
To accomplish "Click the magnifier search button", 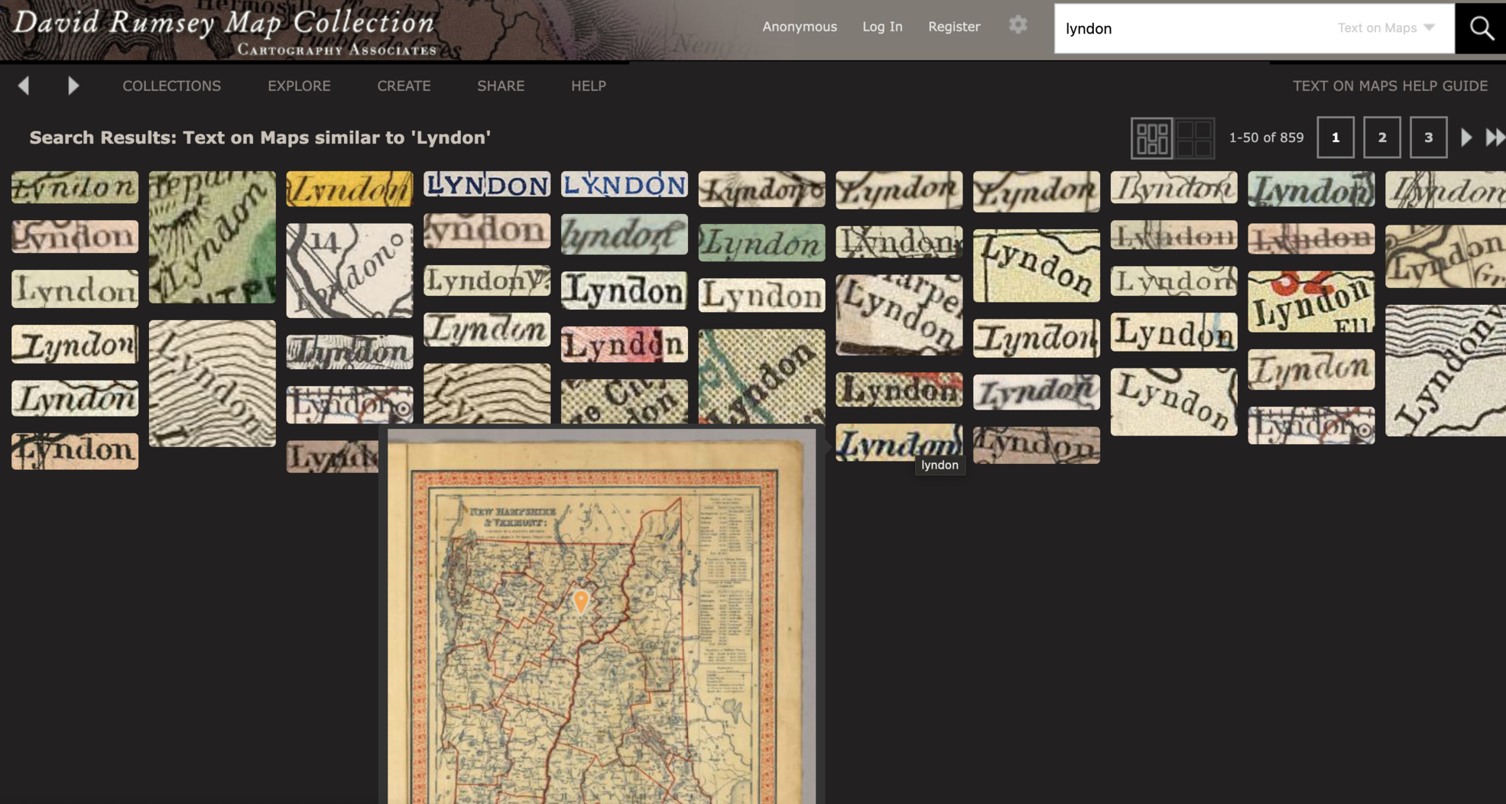I will (1481, 28).
